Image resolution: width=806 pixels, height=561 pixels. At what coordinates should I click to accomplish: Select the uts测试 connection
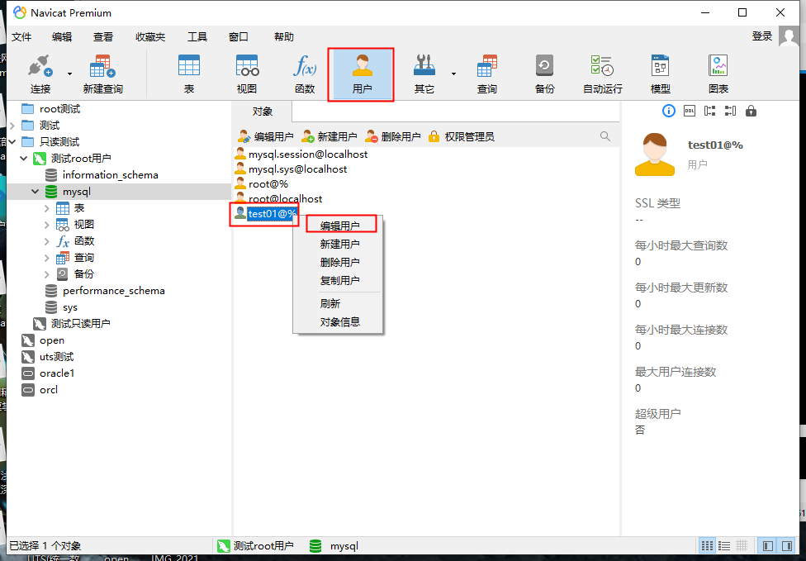[x=48, y=356]
